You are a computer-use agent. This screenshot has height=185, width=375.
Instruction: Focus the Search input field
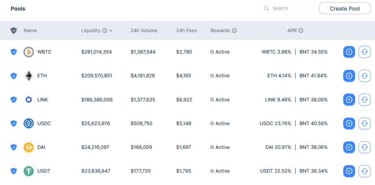(286, 8)
